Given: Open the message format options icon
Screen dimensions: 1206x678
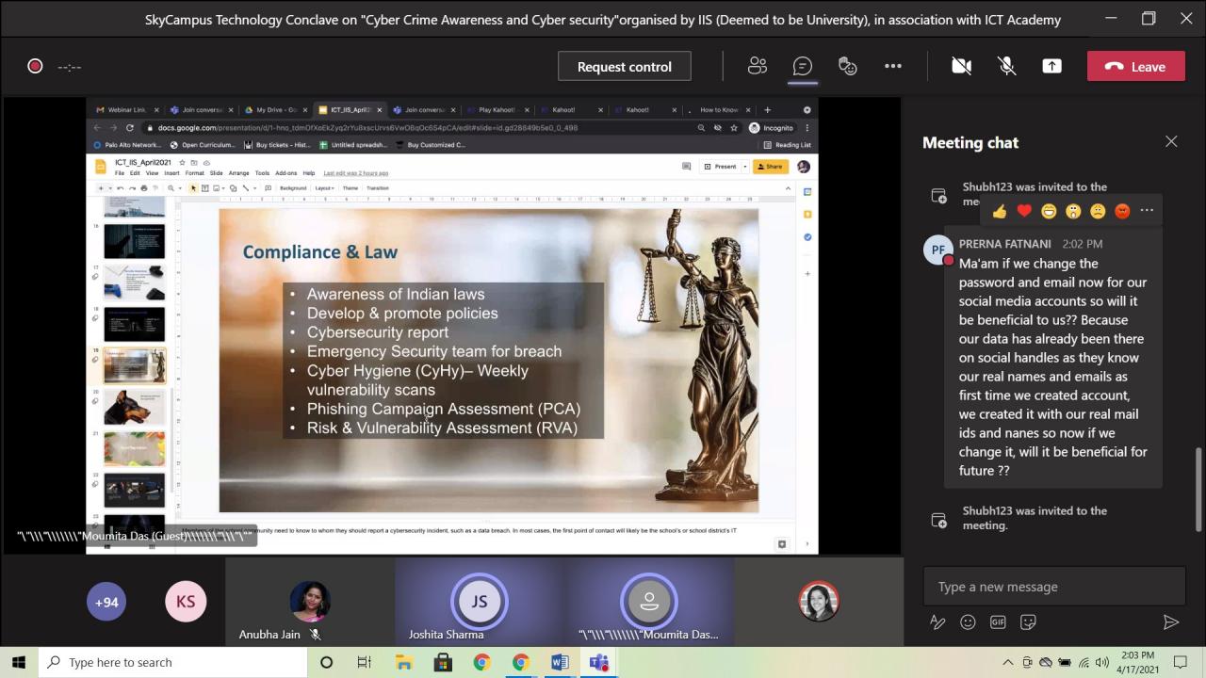Looking at the screenshot, I should click(x=937, y=621).
